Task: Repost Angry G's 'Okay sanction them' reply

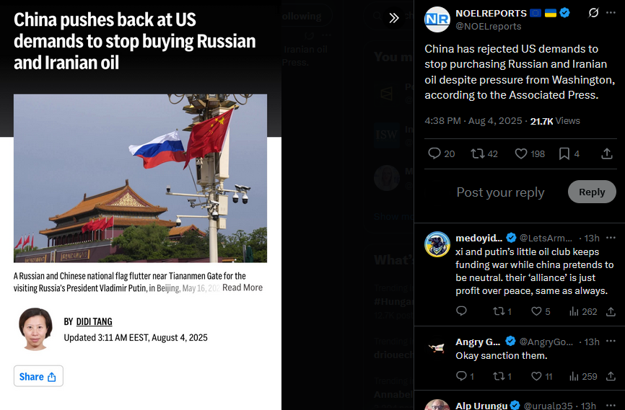Action: coord(502,376)
